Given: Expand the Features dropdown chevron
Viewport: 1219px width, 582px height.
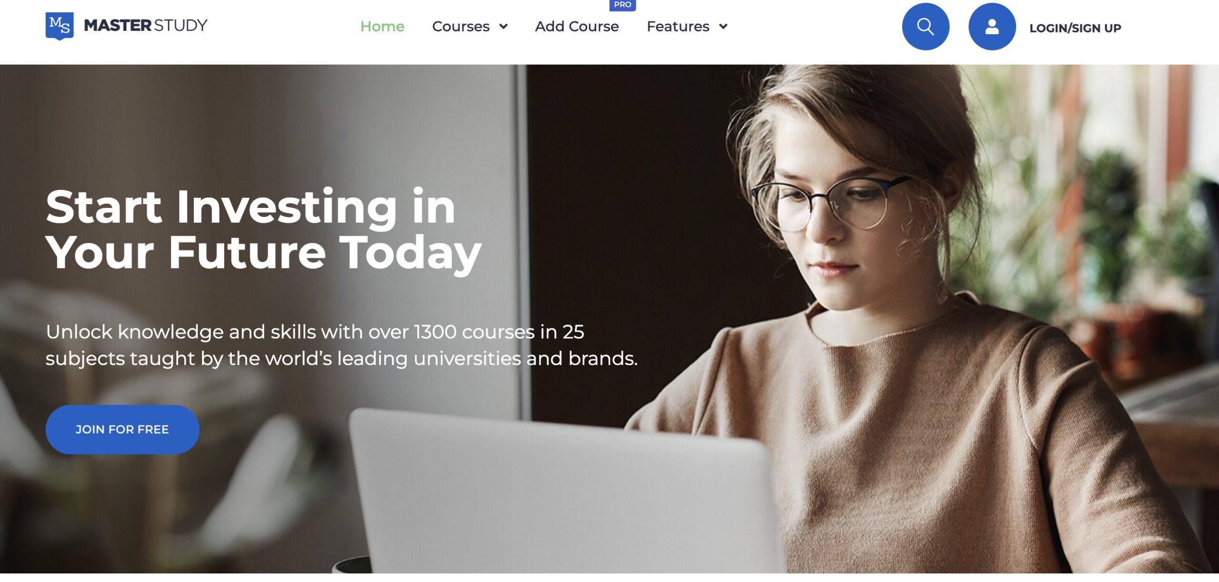Looking at the screenshot, I should point(723,26).
